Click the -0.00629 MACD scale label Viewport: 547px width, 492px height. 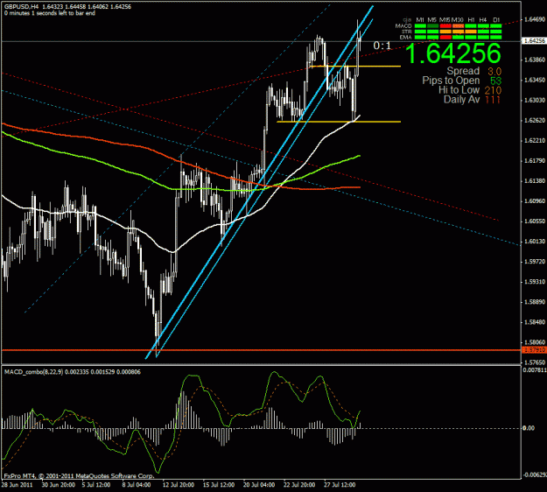pyautogui.click(x=535, y=474)
